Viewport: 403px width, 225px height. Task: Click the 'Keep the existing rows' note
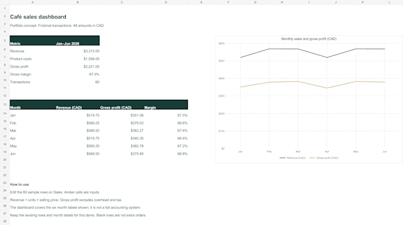point(78,216)
